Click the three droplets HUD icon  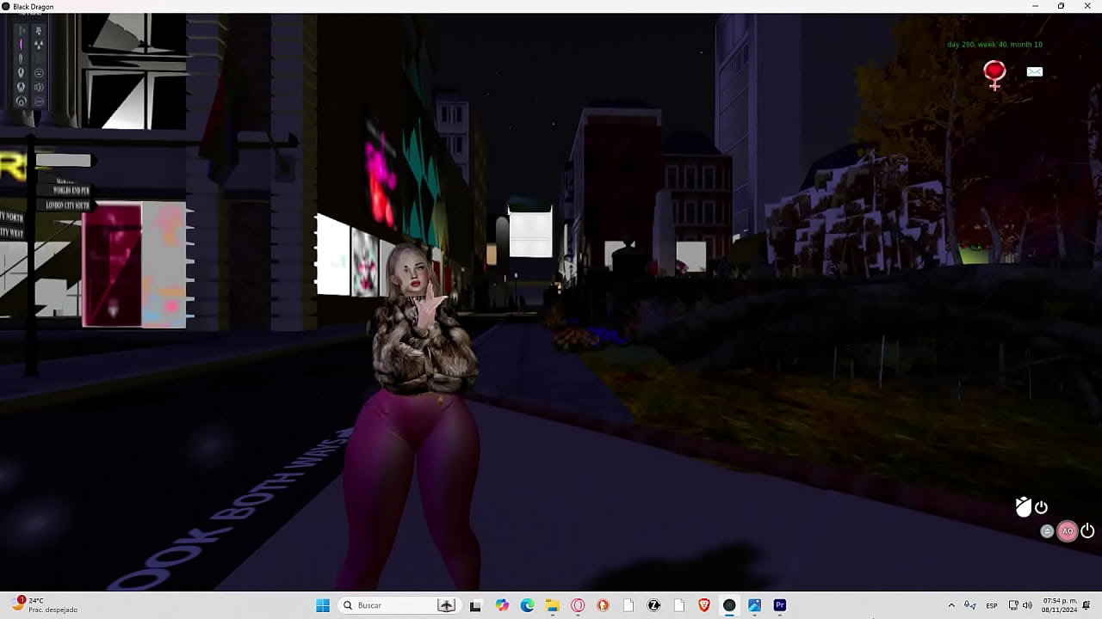click(39, 44)
